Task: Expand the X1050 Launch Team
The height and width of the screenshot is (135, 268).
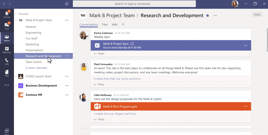Action: (x=16, y=76)
